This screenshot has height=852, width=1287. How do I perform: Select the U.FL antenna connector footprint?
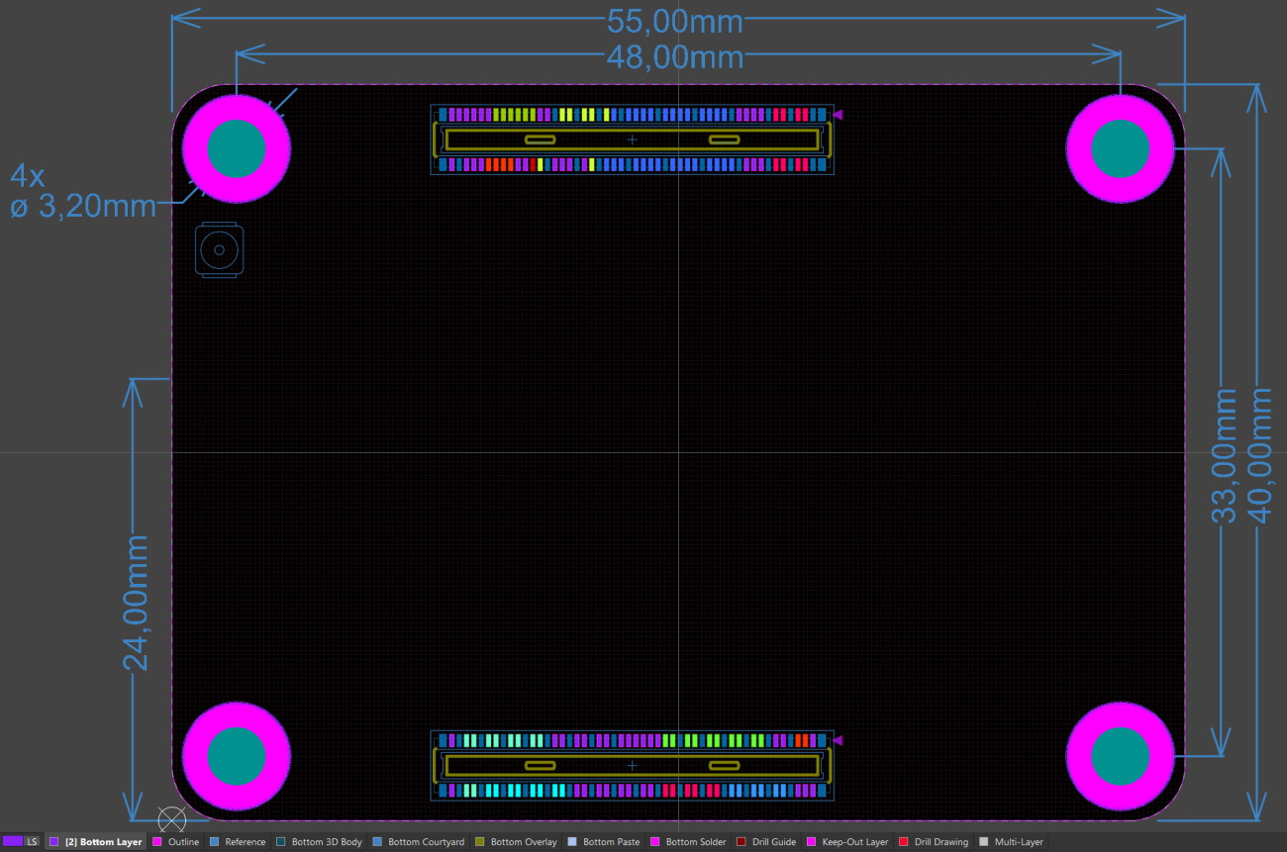point(219,249)
